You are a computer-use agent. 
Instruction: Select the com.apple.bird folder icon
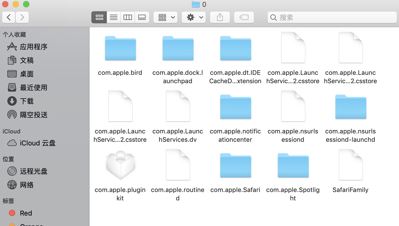pyautogui.click(x=120, y=48)
